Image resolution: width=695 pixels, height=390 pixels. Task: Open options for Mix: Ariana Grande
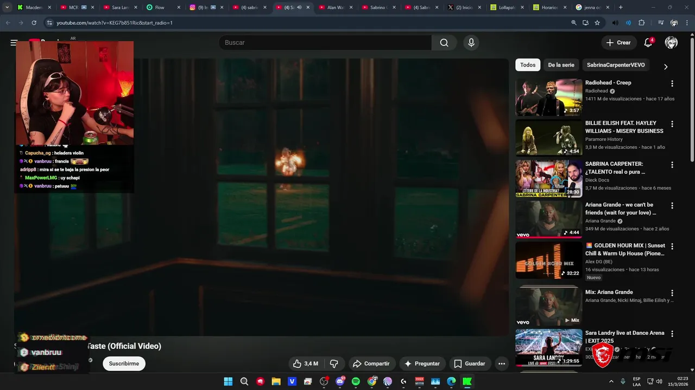pyautogui.click(x=672, y=293)
